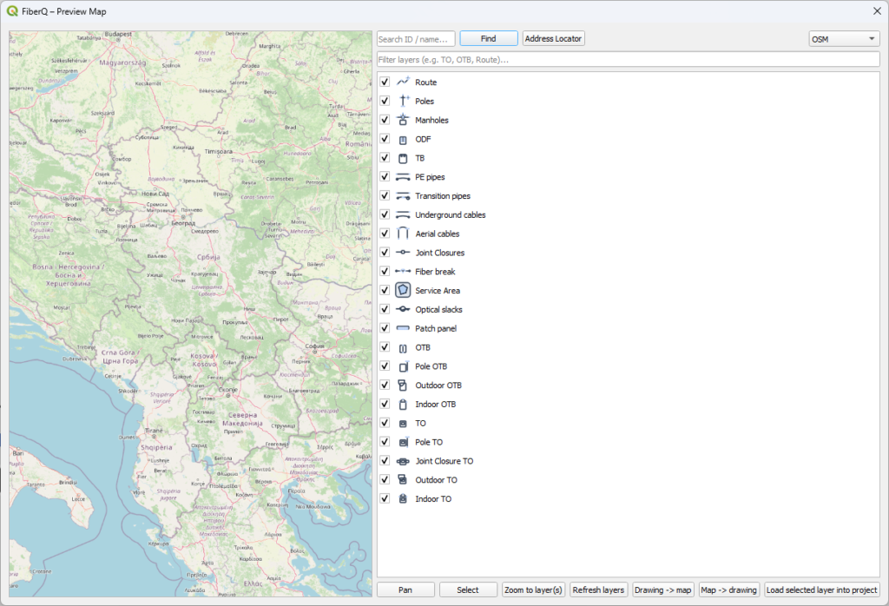
Task: Click the Poles layer icon
Action: coord(403,101)
